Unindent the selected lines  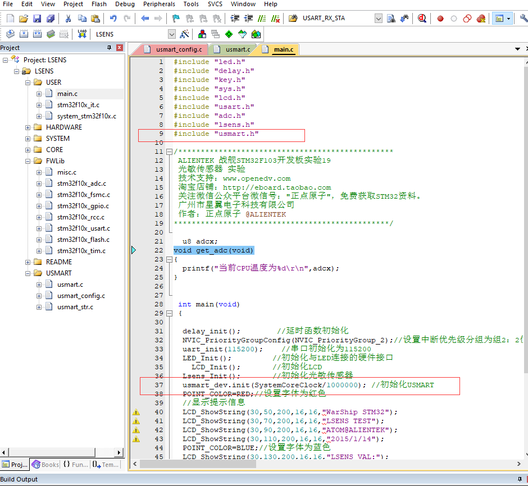point(248,19)
